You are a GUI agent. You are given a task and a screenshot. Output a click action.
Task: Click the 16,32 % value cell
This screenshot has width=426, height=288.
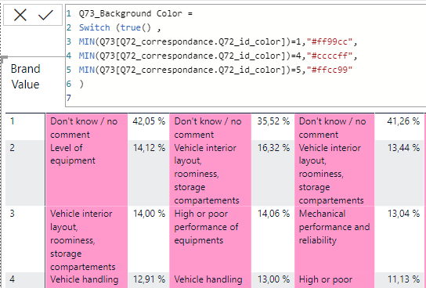[x=273, y=173]
